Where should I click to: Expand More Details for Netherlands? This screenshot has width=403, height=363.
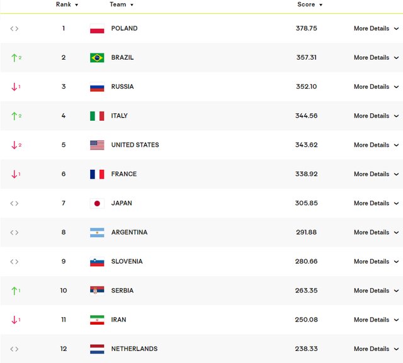pyautogui.click(x=376, y=349)
